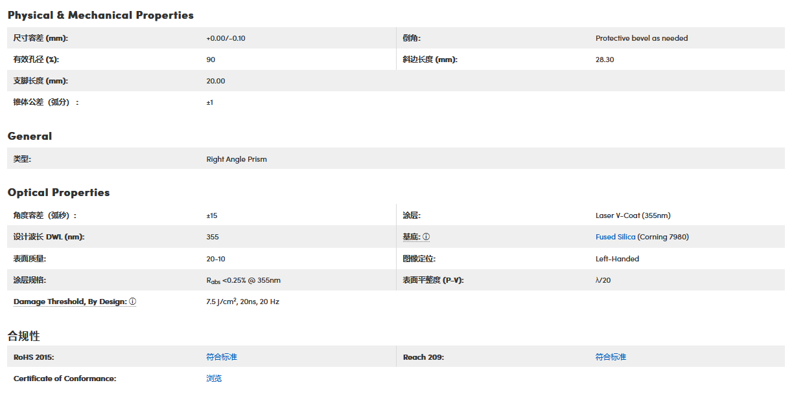Open the RoHS 2015 符合标准 link
The height and width of the screenshot is (407, 792).
222,357
